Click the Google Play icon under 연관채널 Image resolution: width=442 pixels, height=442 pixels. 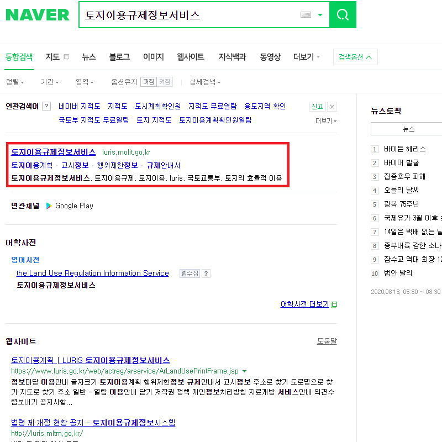[50, 206]
